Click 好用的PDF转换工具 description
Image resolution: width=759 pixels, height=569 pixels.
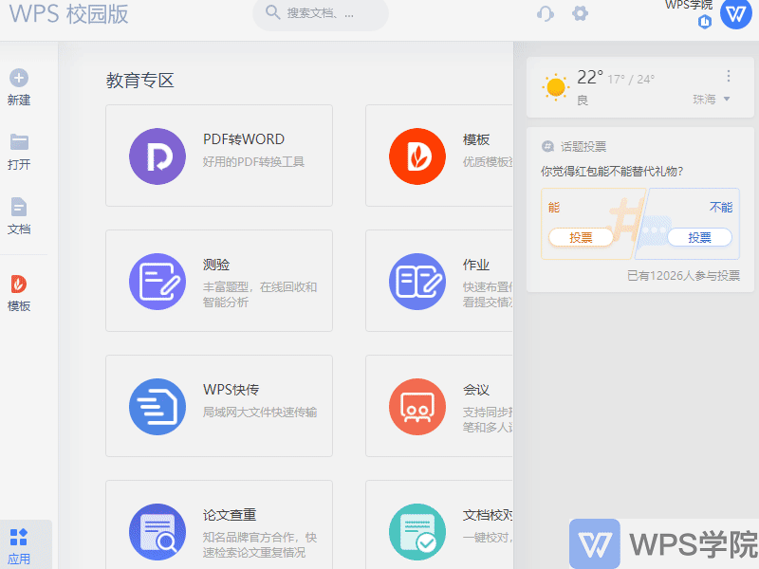[253, 161]
